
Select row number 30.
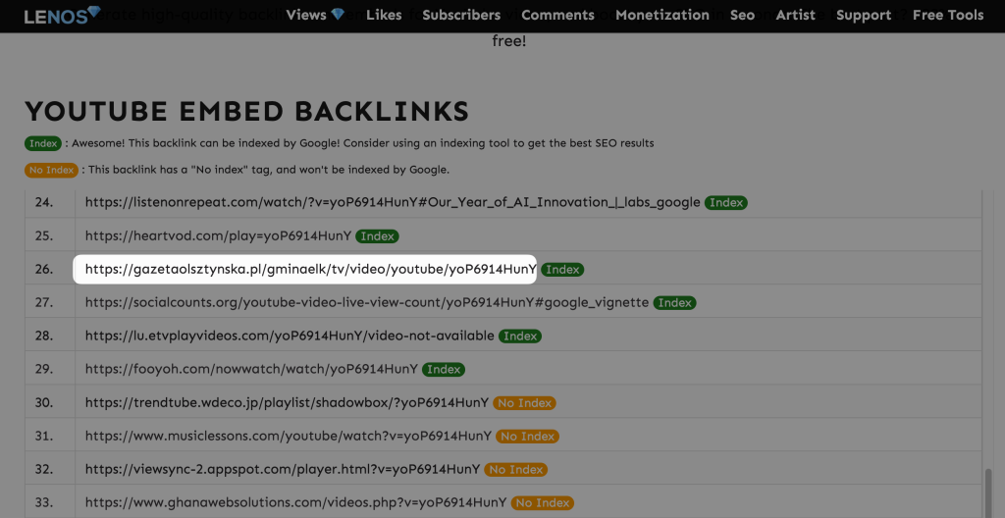pos(43,402)
